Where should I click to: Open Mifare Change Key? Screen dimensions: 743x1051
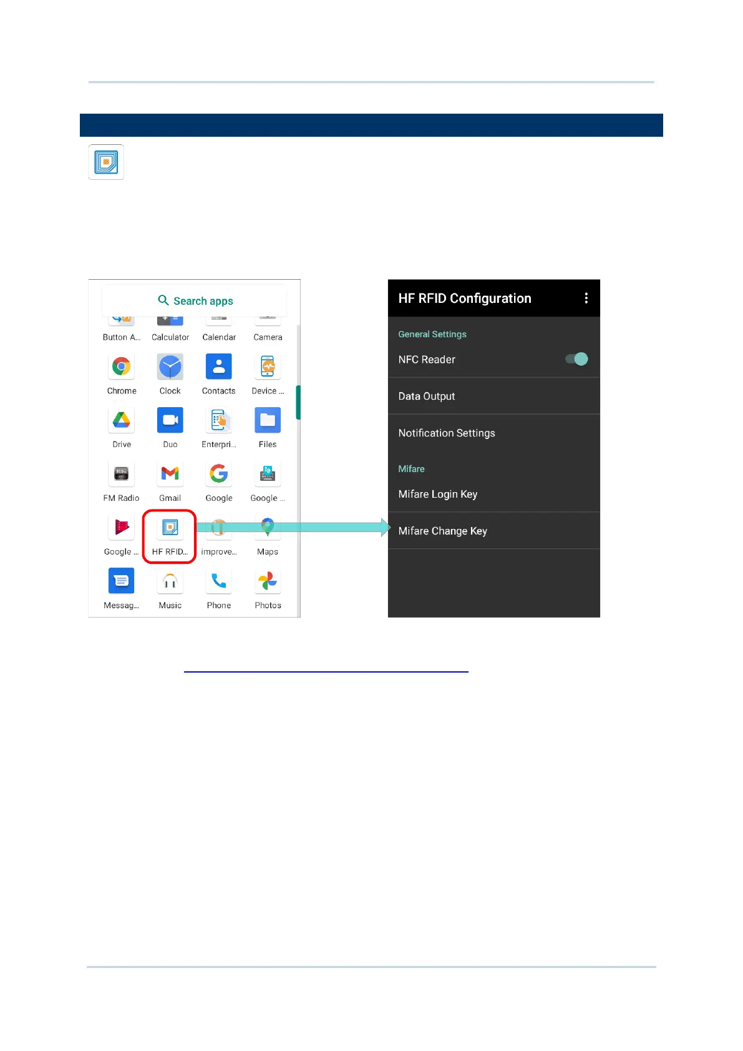pyautogui.click(x=494, y=531)
